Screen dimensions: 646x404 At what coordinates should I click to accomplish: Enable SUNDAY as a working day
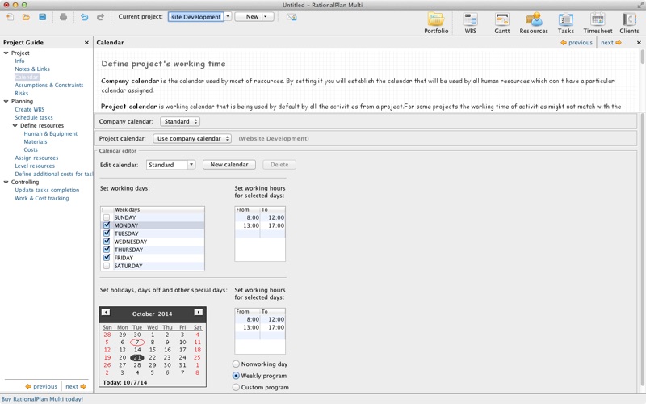tap(107, 217)
